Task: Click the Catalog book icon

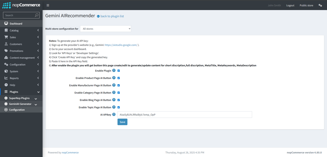Action: (6, 30)
